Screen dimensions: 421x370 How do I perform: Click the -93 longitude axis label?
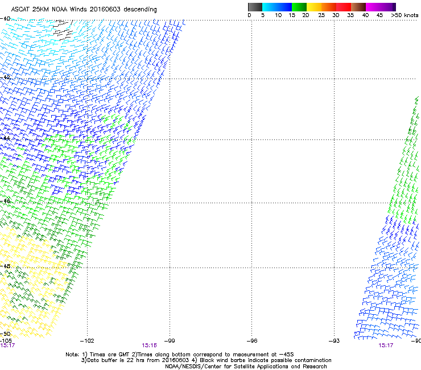334,341
